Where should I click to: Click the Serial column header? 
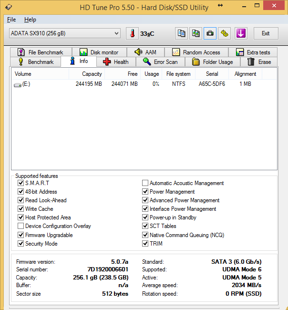click(212, 74)
